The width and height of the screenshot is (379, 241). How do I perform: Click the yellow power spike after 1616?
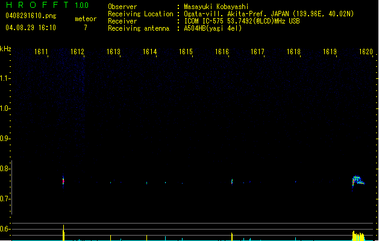[232, 237]
